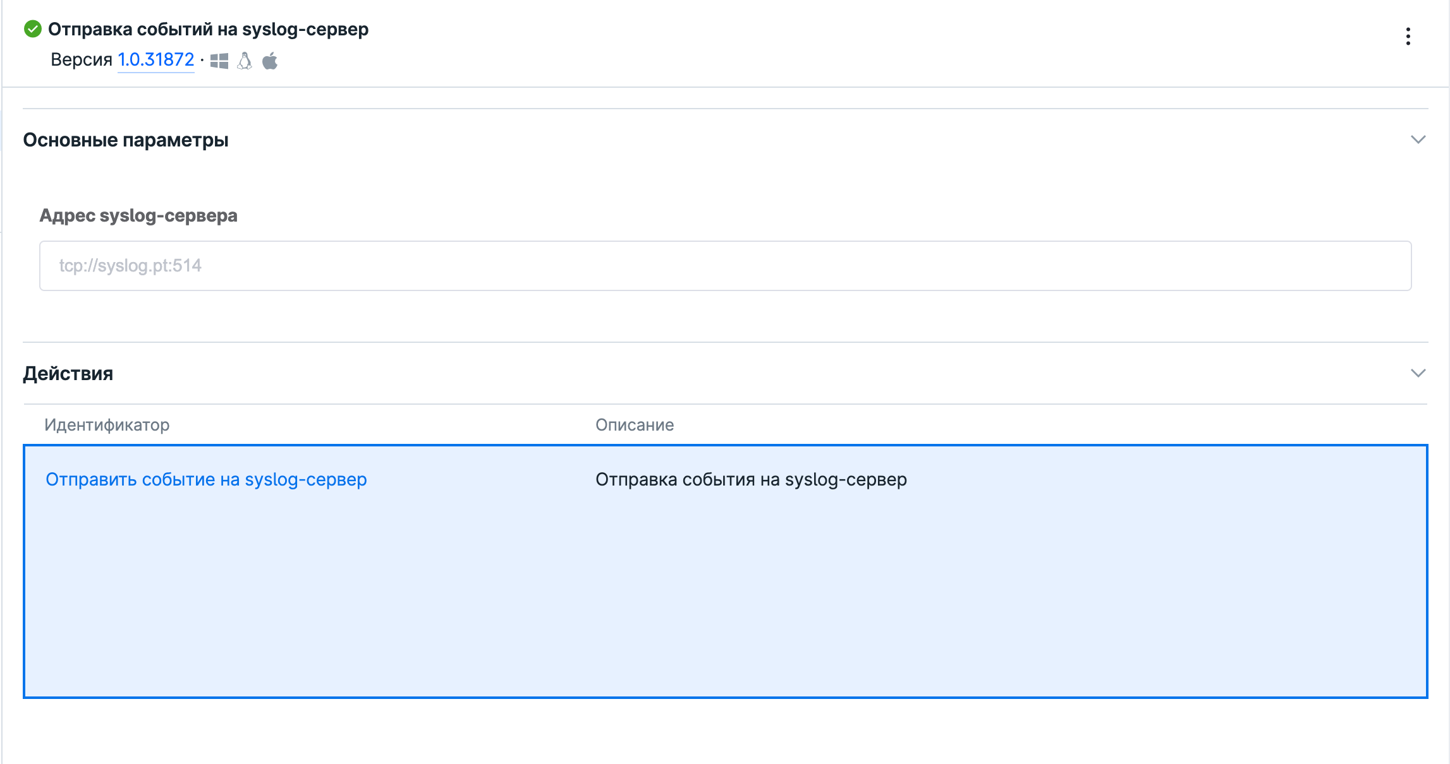Click the green checkmark status icon
This screenshot has width=1450, height=764.
coord(32,29)
